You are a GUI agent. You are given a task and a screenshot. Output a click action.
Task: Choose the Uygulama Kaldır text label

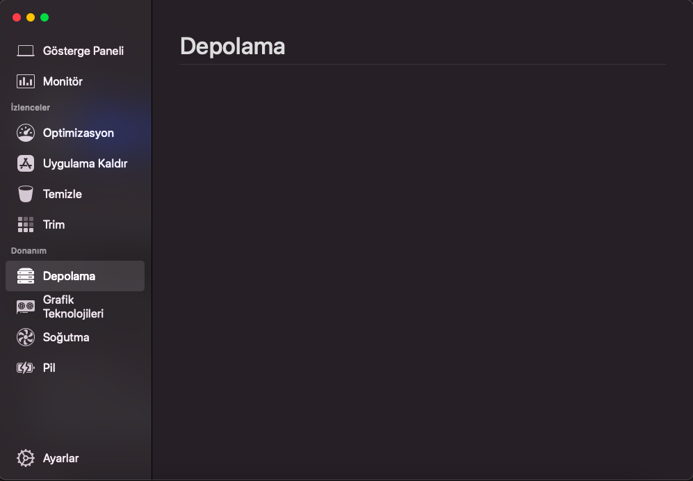(x=85, y=163)
